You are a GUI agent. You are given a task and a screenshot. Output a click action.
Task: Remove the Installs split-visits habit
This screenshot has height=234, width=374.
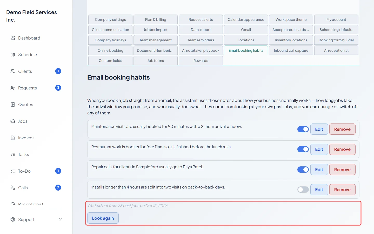click(342, 190)
